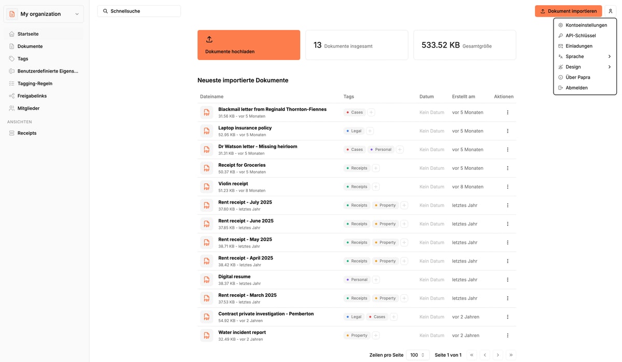Click the user account icon in the top right
The width and height of the screenshot is (622, 362).
[x=611, y=11]
